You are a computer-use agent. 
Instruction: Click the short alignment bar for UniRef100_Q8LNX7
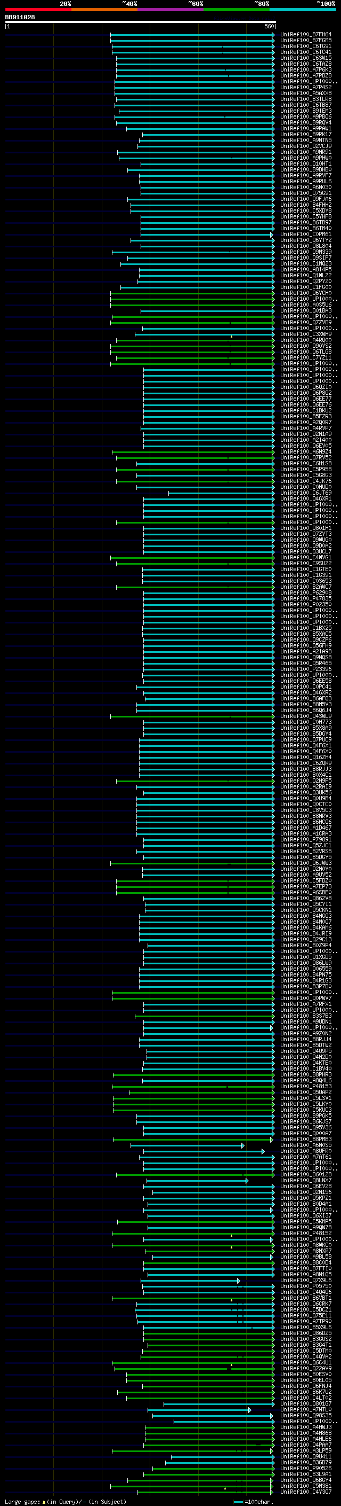click(x=197, y=1180)
